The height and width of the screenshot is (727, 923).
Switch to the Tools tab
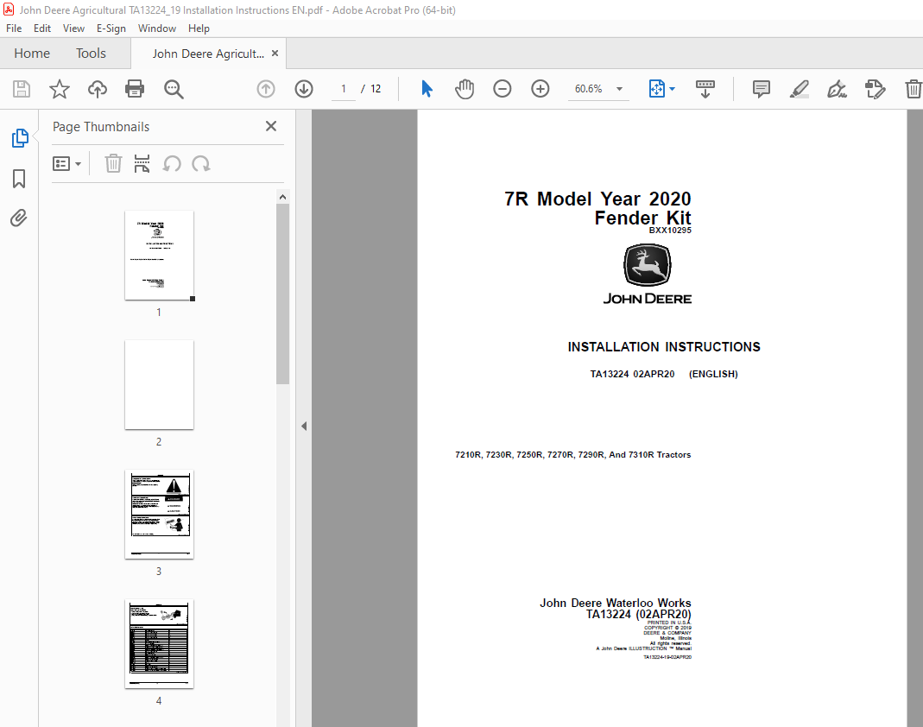coord(91,53)
